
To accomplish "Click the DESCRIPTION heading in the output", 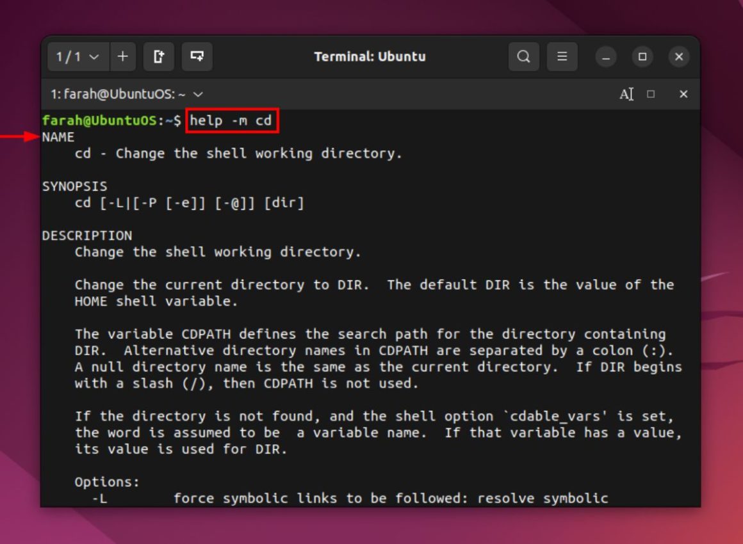I will (87, 235).
